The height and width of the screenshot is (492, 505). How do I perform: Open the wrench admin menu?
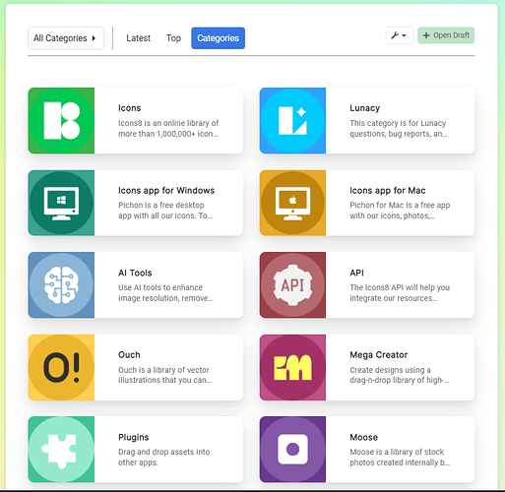pos(399,35)
